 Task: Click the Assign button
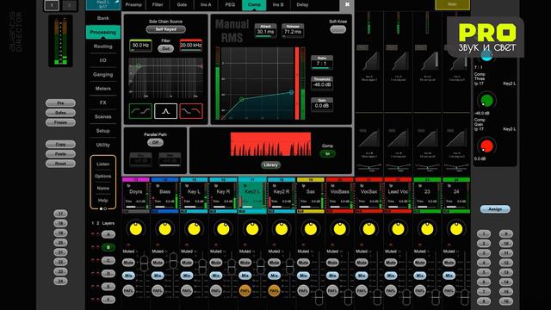(495, 209)
